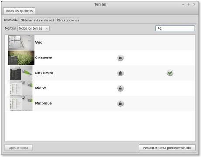201x157 pixels.
Task: Click the lock icon in Cinnamon row
Action: 120,58
